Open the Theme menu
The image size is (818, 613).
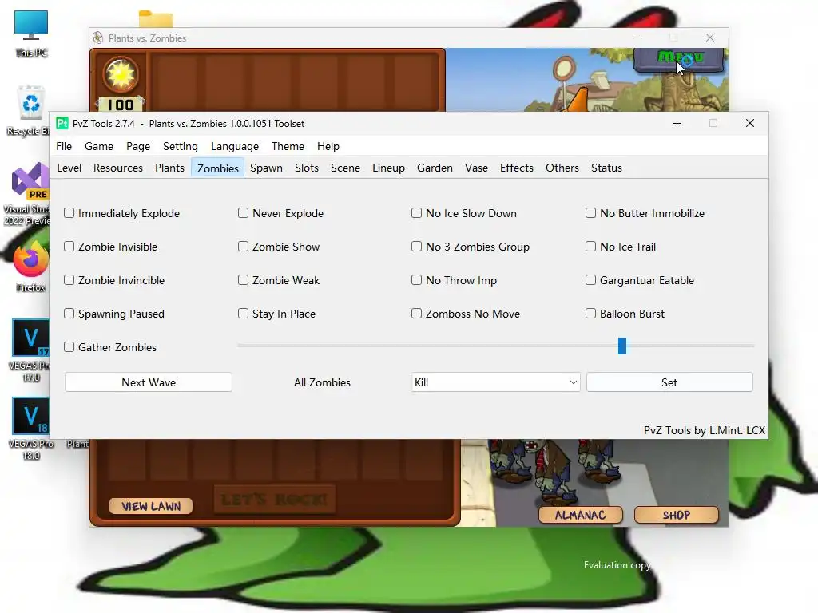[288, 146]
